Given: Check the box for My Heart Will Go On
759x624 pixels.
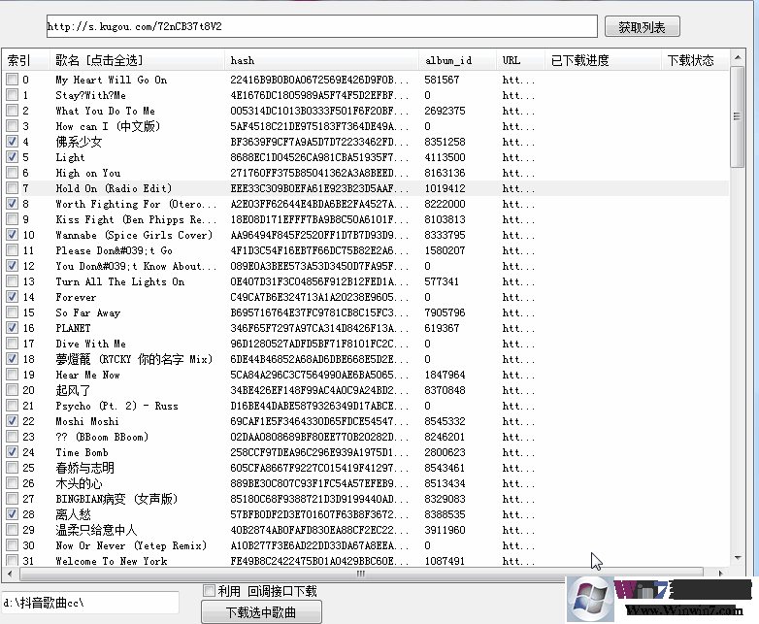Looking at the screenshot, I should pyautogui.click(x=12, y=80).
